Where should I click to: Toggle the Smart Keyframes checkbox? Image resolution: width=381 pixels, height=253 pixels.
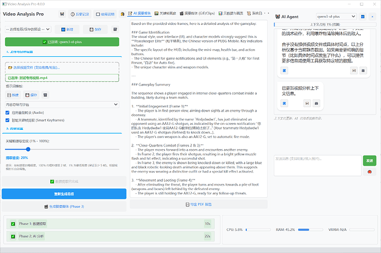(7, 120)
